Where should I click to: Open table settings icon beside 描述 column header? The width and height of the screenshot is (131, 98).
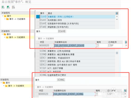tap(117, 13)
